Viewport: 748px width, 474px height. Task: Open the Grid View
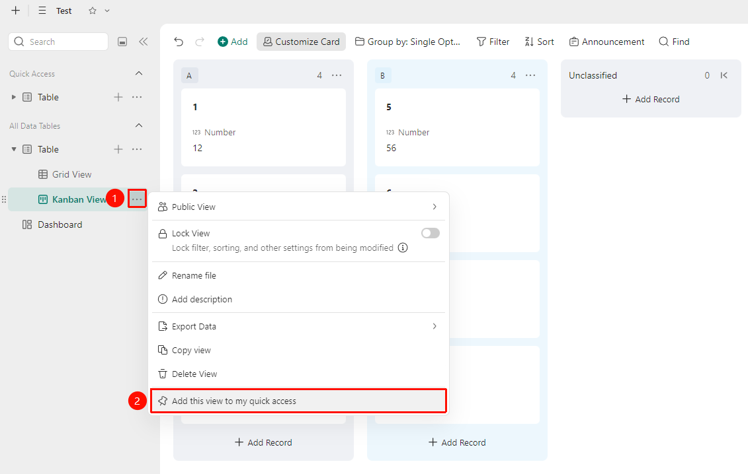[65, 174]
